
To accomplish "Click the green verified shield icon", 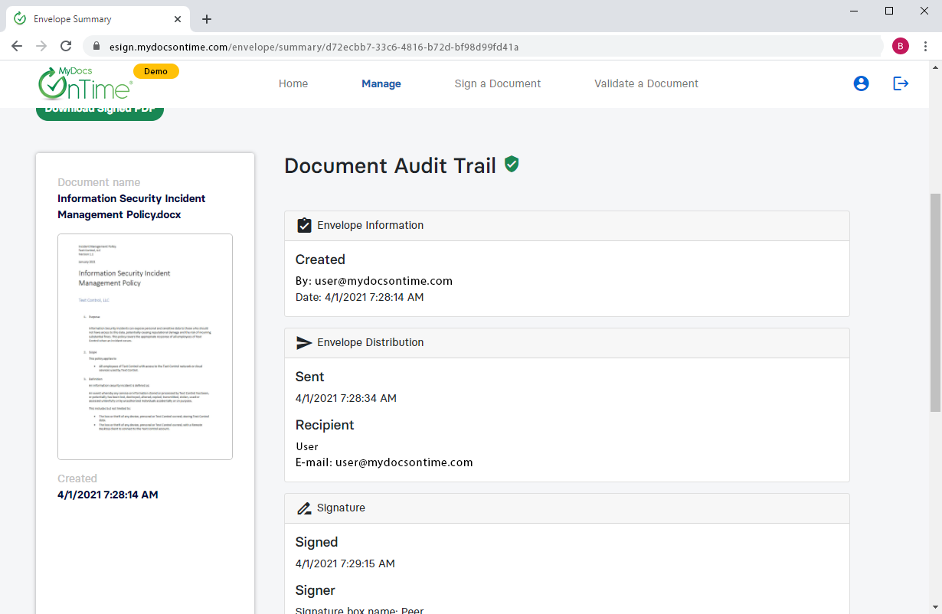I will 512,164.
